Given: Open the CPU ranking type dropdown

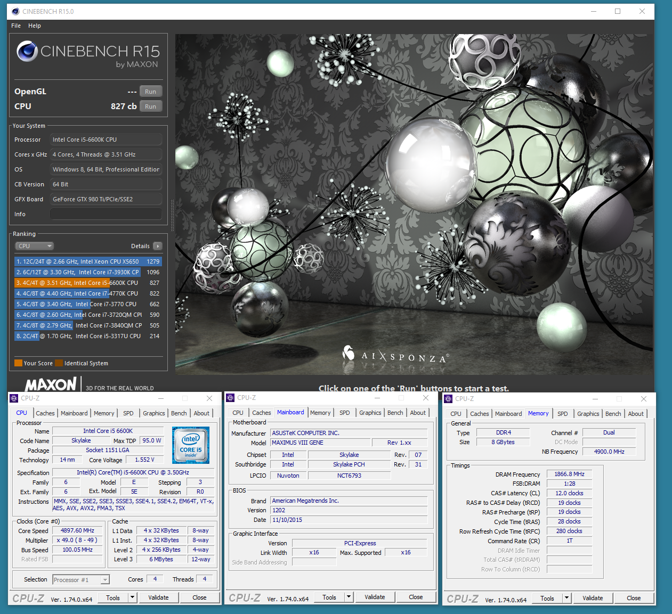Looking at the screenshot, I should click(35, 246).
